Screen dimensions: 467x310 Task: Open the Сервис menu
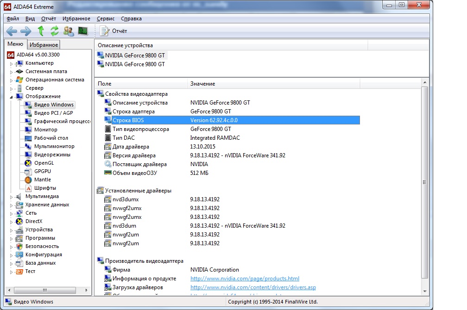(106, 19)
